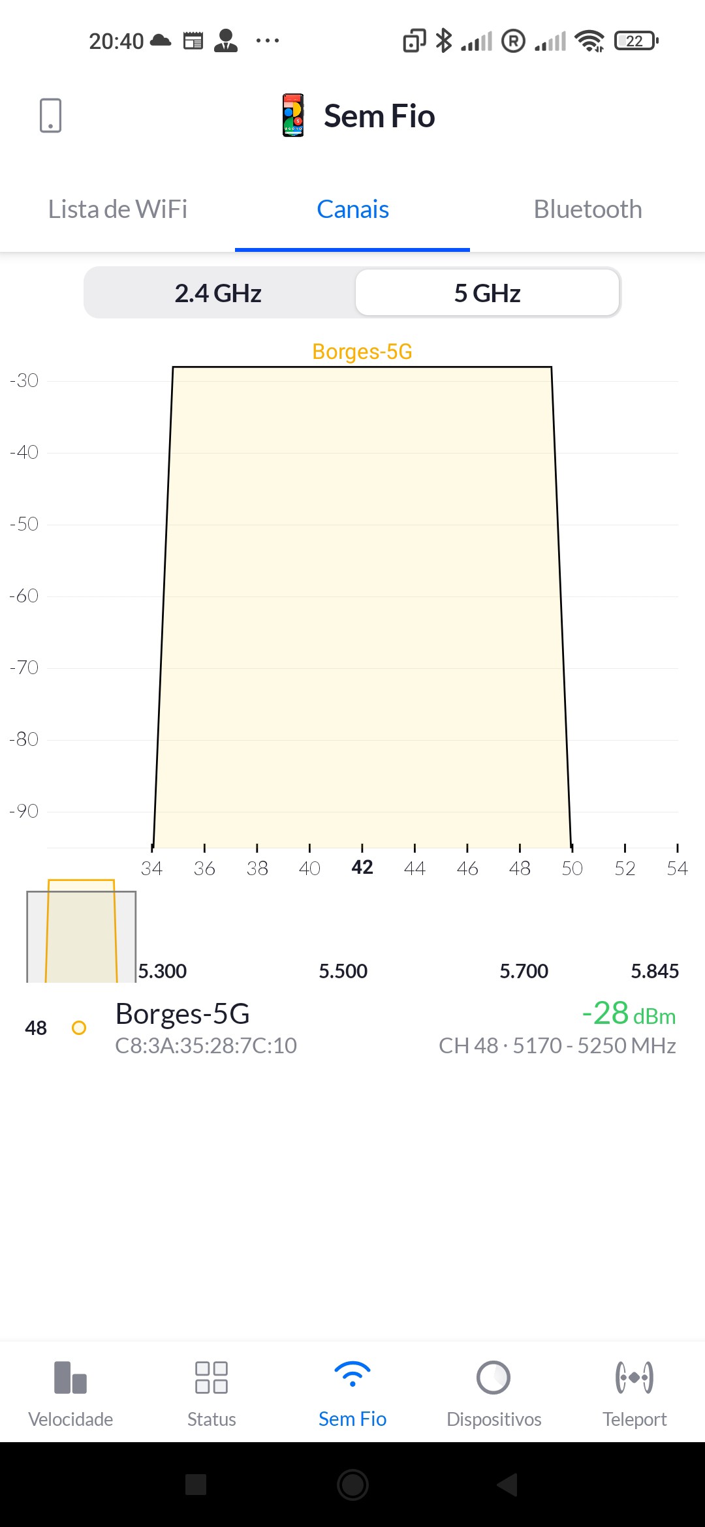Open the Velocidade speed test icon
The image size is (705, 1527).
tap(70, 1378)
